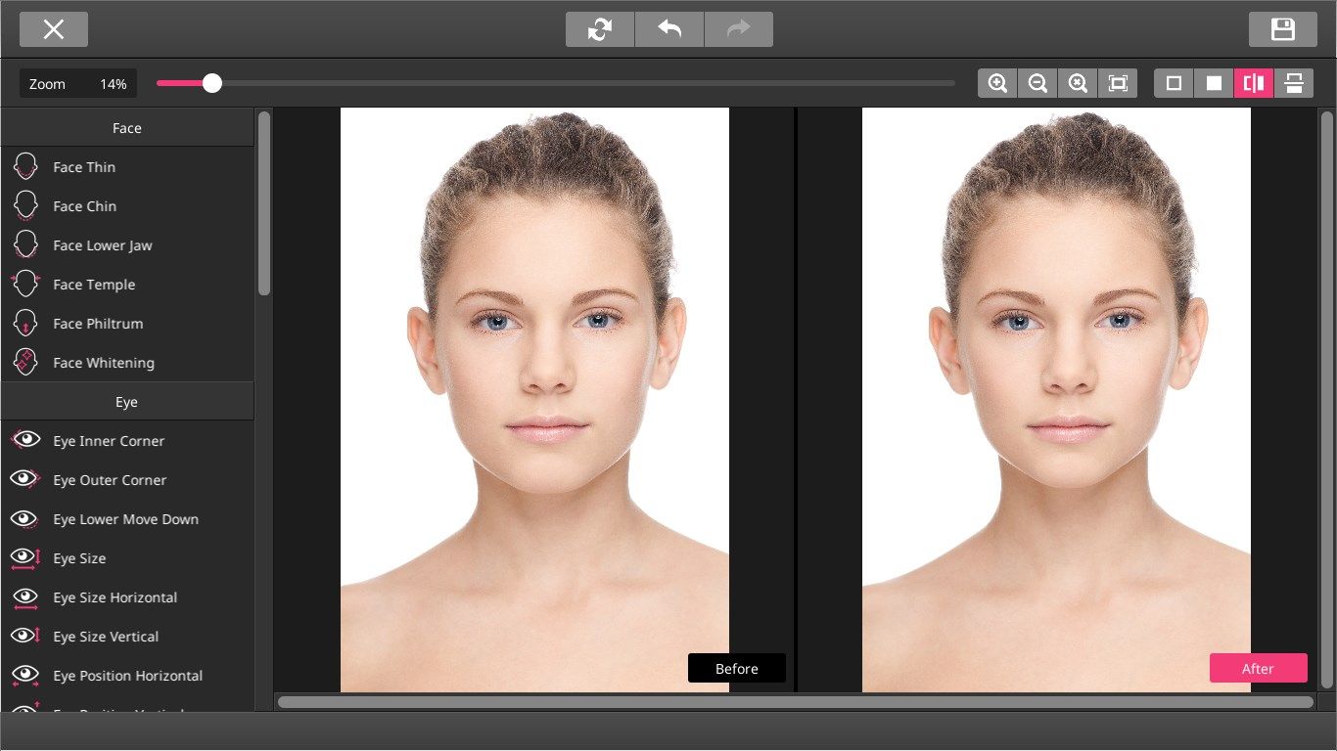Select the Face Chin tool icon

(25, 206)
